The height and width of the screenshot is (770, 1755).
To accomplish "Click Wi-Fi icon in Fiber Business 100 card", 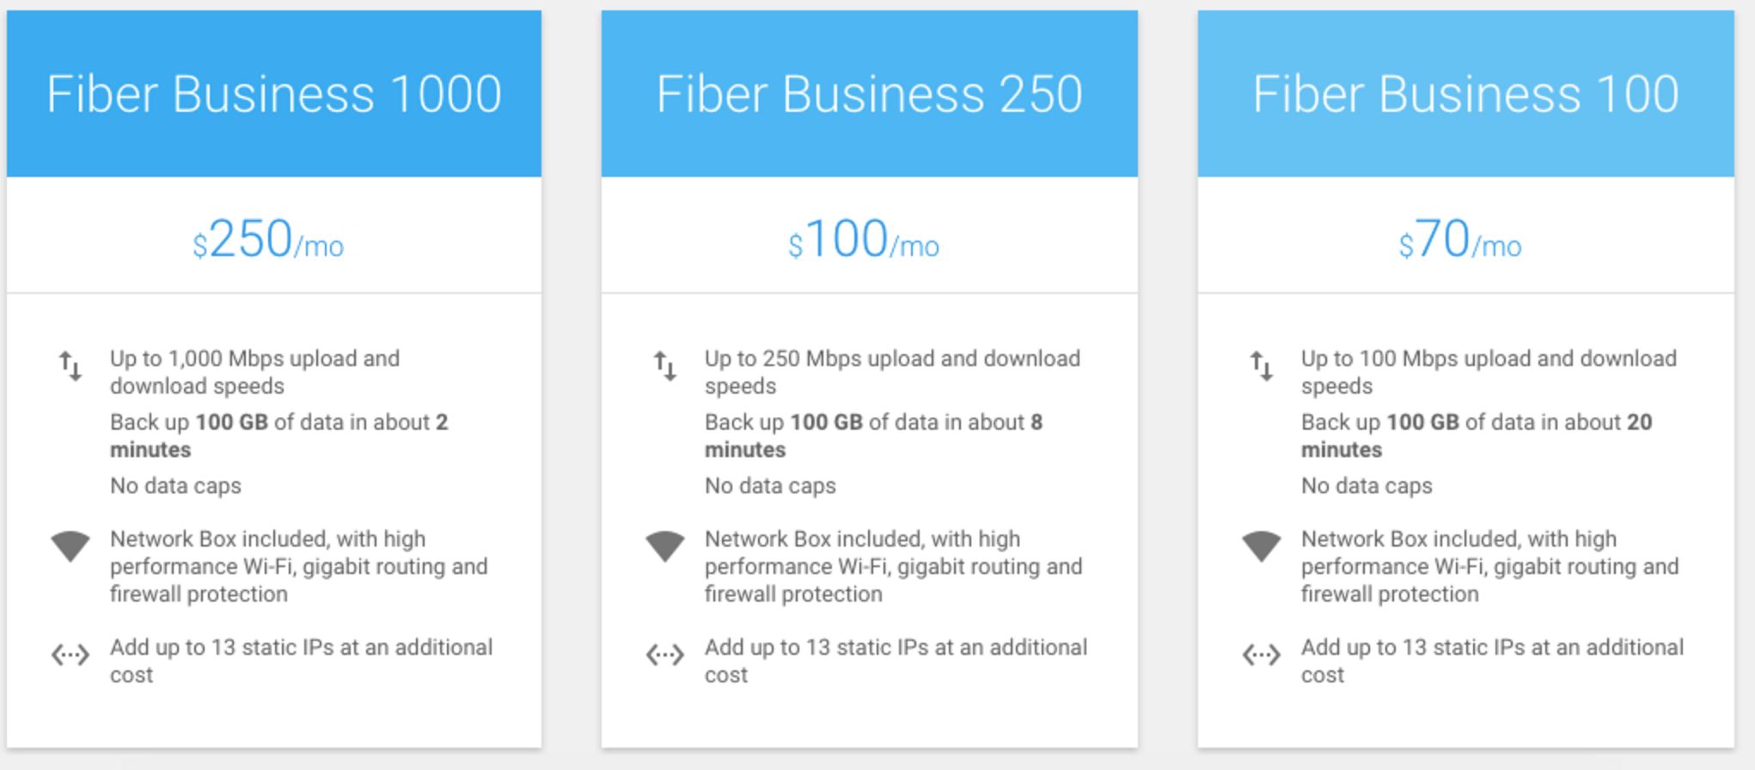I will click(1262, 547).
